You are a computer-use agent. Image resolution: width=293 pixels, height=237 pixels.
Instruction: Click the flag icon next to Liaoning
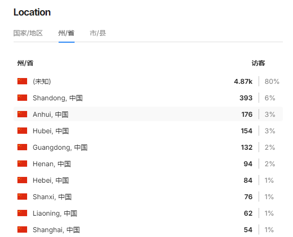(22, 213)
